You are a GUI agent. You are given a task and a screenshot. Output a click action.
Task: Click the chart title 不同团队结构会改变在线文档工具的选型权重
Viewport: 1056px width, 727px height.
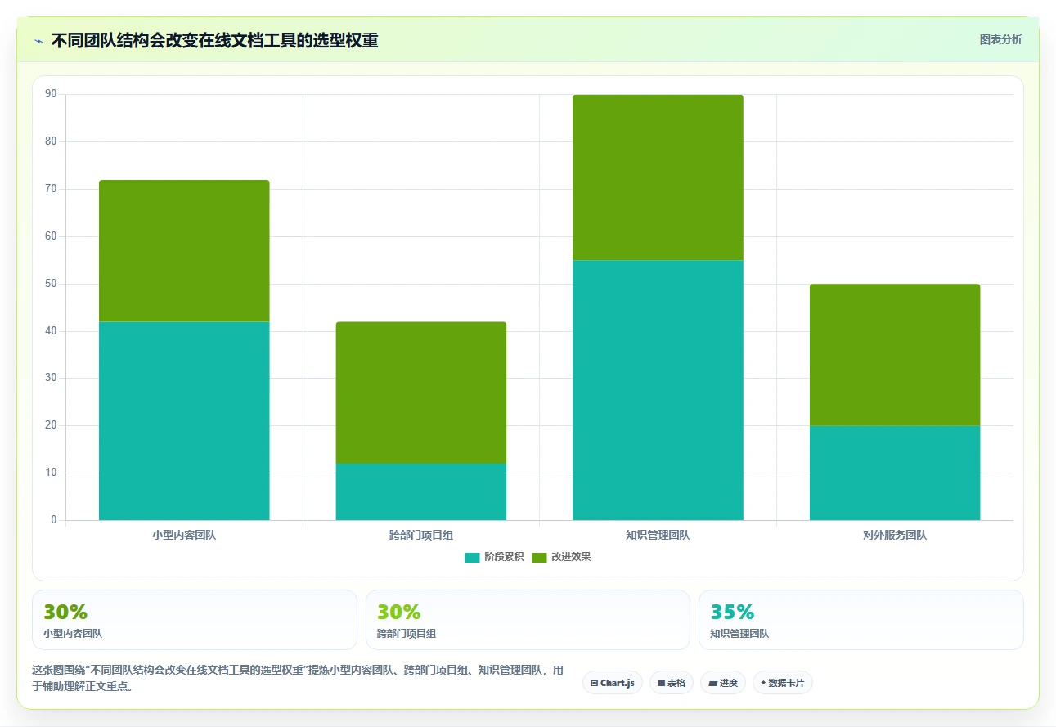point(215,41)
